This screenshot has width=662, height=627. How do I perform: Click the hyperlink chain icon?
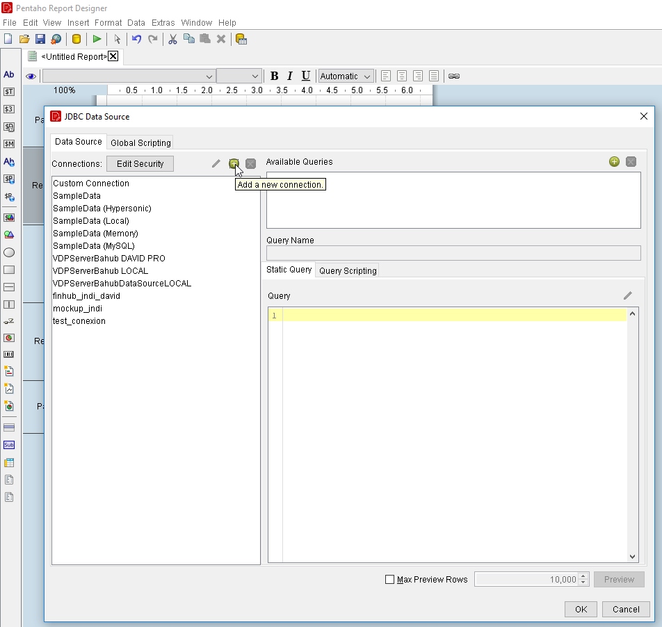pyautogui.click(x=454, y=76)
